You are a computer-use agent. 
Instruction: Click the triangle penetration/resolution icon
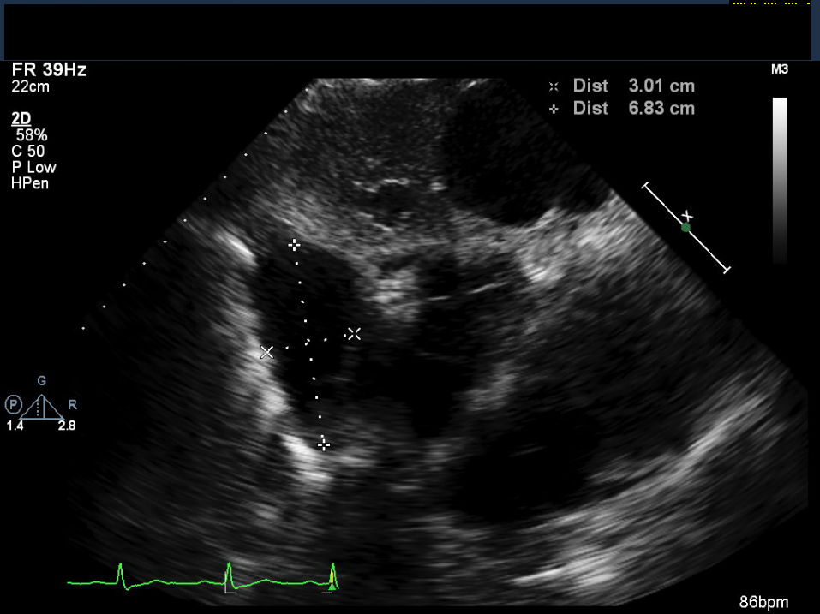(41, 406)
